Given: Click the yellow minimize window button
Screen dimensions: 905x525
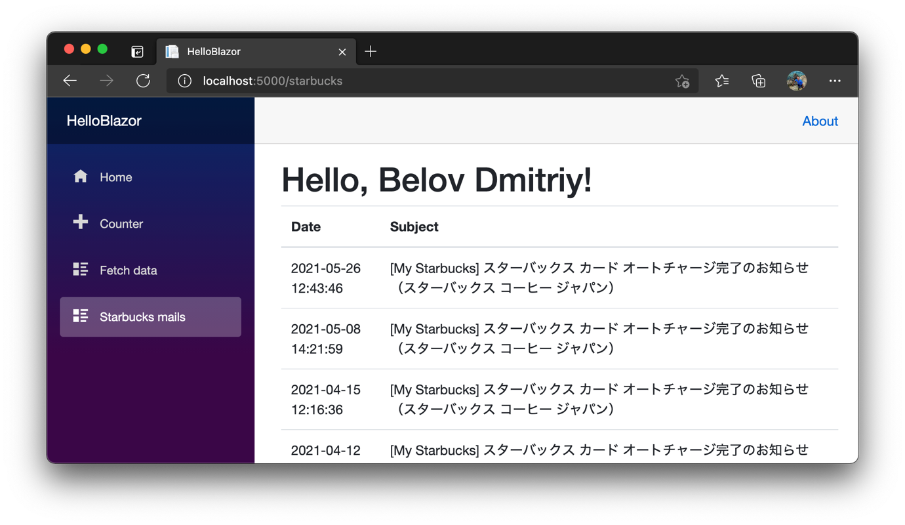Looking at the screenshot, I should tap(86, 49).
